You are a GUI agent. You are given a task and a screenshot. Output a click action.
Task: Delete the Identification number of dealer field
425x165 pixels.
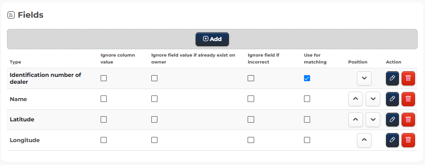(408, 78)
